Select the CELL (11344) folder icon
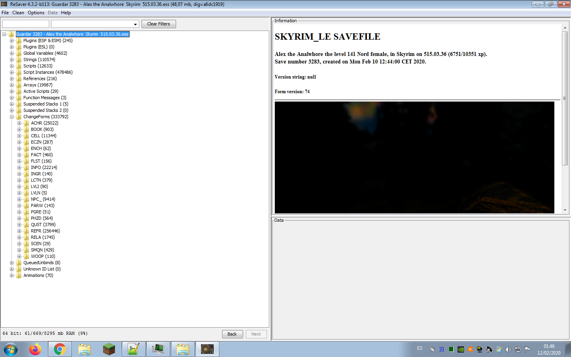The width and height of the screenshot is (571, 357). coord(26,136)
